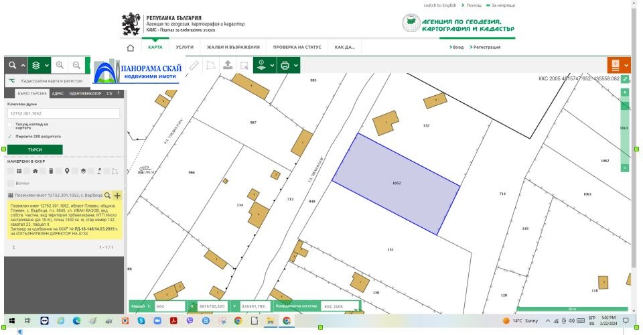
Task: Click the printer icon
Action: [285, 65]
